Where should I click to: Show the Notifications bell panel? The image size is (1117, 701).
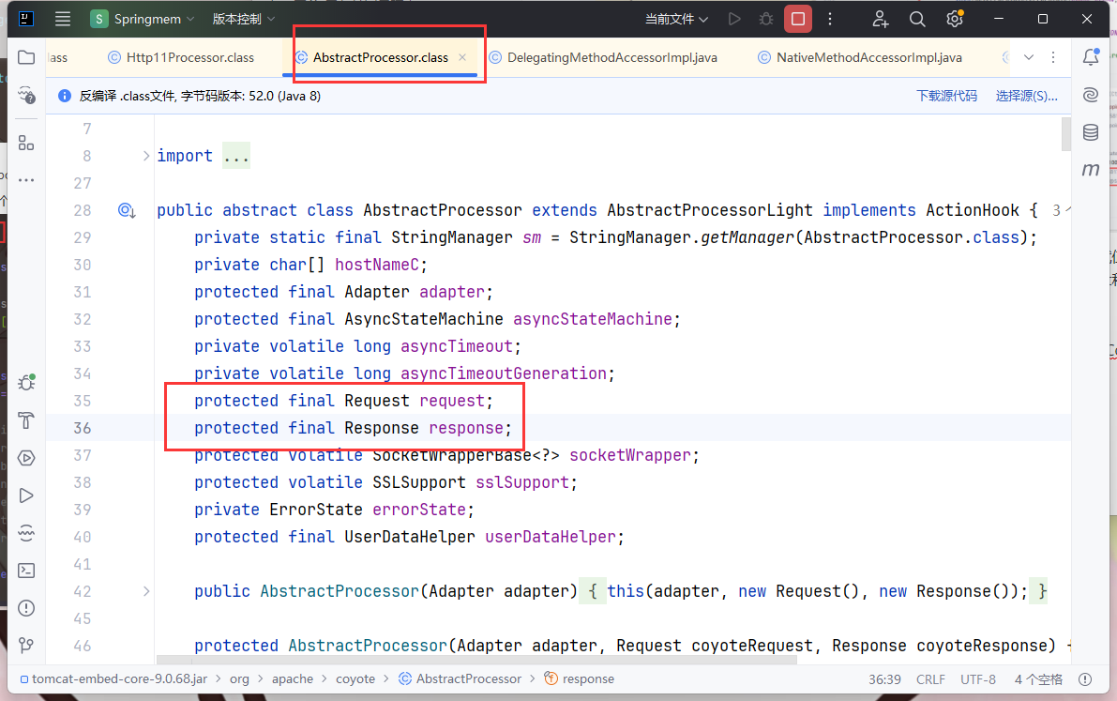[1090, 57]
